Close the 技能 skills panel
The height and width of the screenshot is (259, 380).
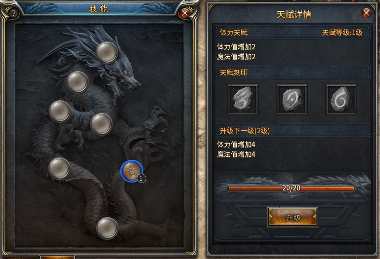pyautogui.click(x=185, y=13)
